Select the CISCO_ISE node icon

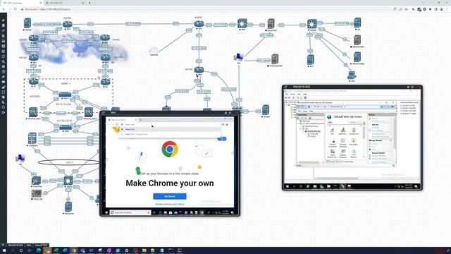point(37,193)
